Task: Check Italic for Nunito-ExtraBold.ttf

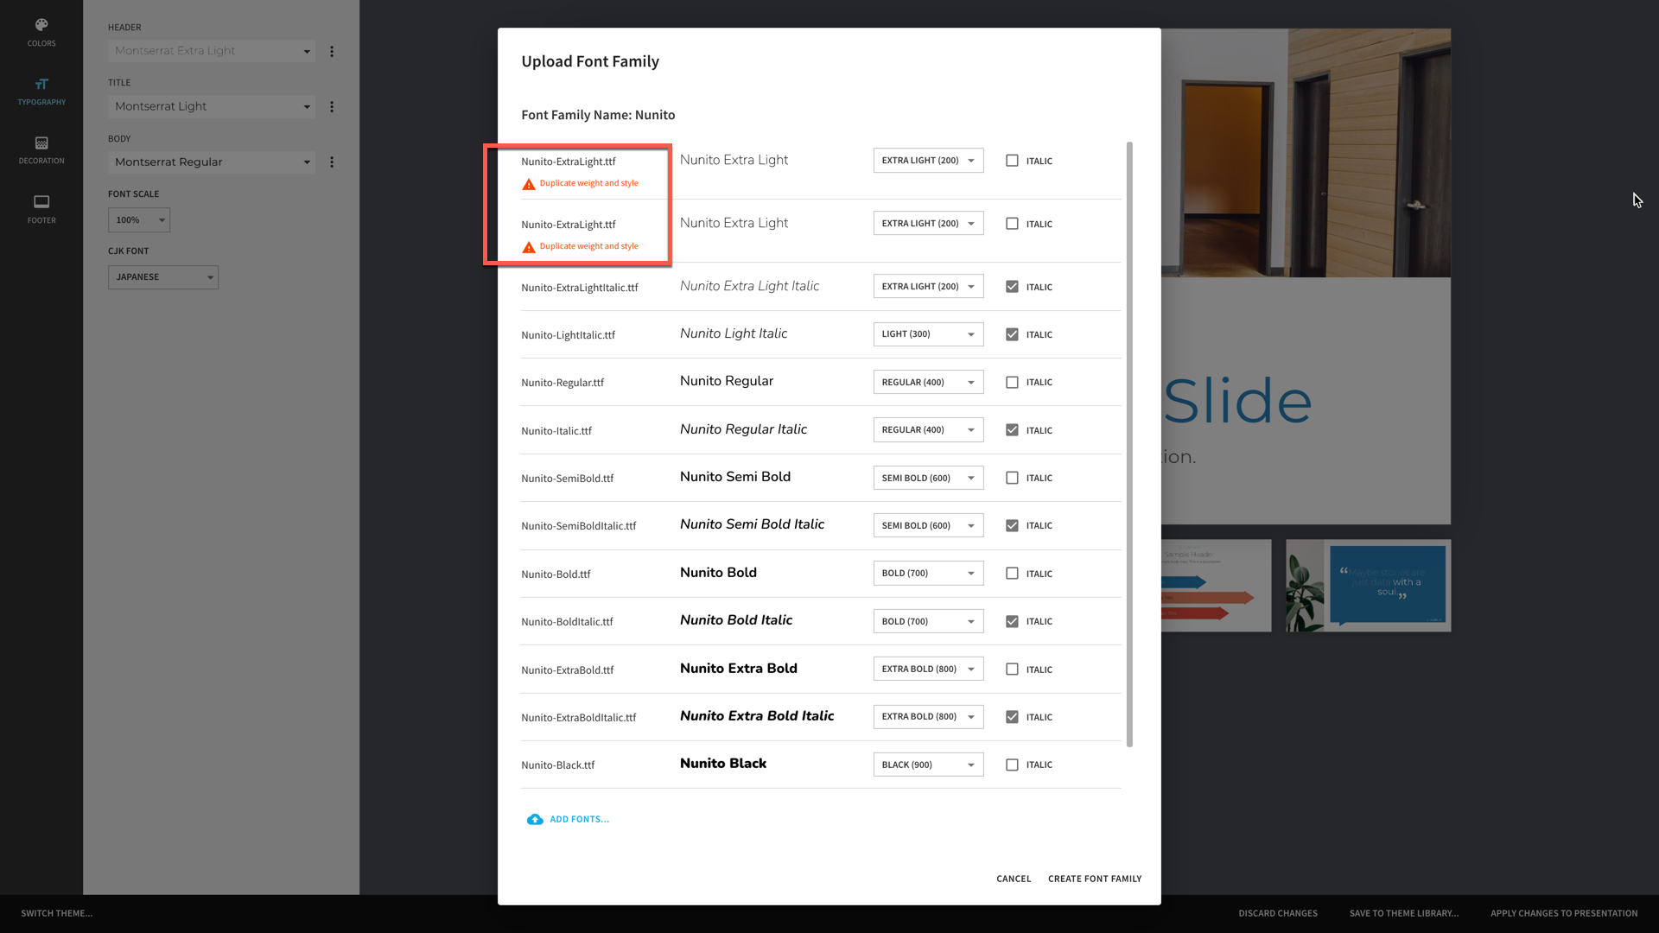Action: 1012,670
